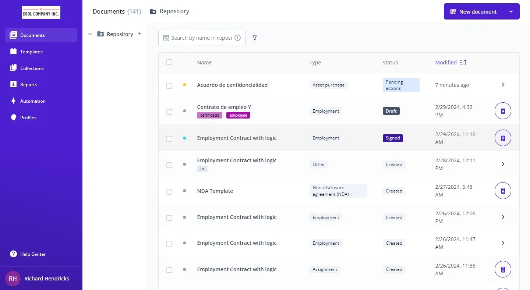Click the info icon in search box
530x290 pixels.
[x=238, y=38]
